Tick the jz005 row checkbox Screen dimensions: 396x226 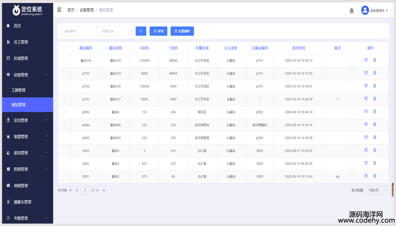click(64, 138)
